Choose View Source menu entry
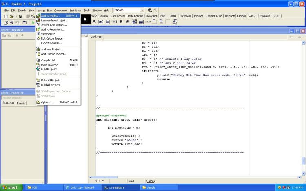 click(58, 34)
